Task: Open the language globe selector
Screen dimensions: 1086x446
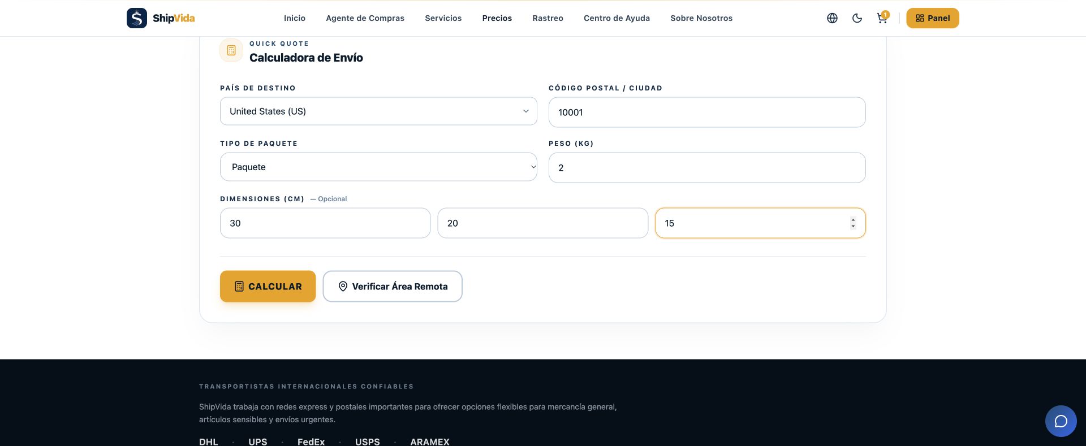Action: point(832,18)
